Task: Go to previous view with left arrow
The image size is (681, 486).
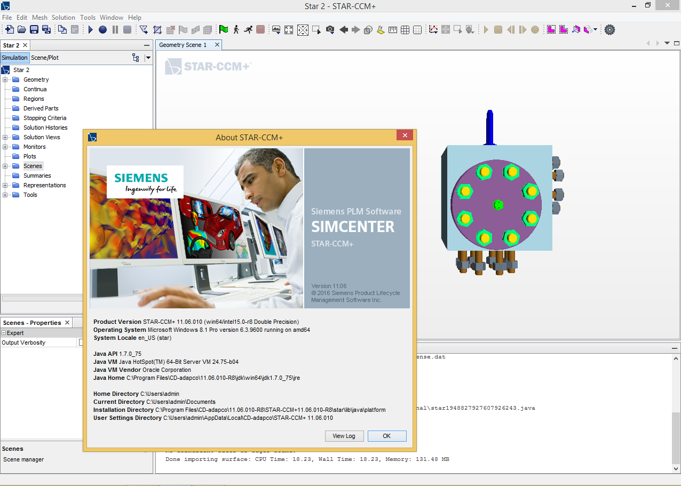Action: click(x=344, y=30)
